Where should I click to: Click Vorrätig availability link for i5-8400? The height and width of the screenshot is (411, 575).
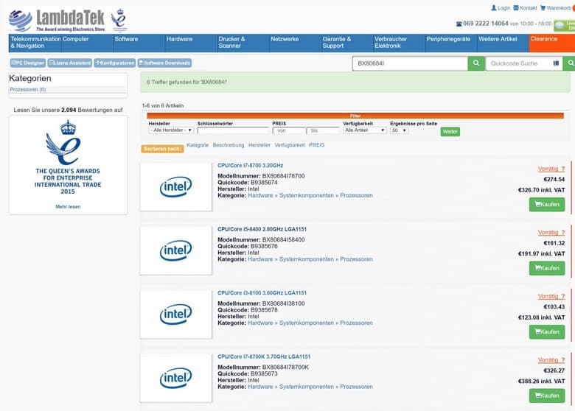[x=551, y=233]
